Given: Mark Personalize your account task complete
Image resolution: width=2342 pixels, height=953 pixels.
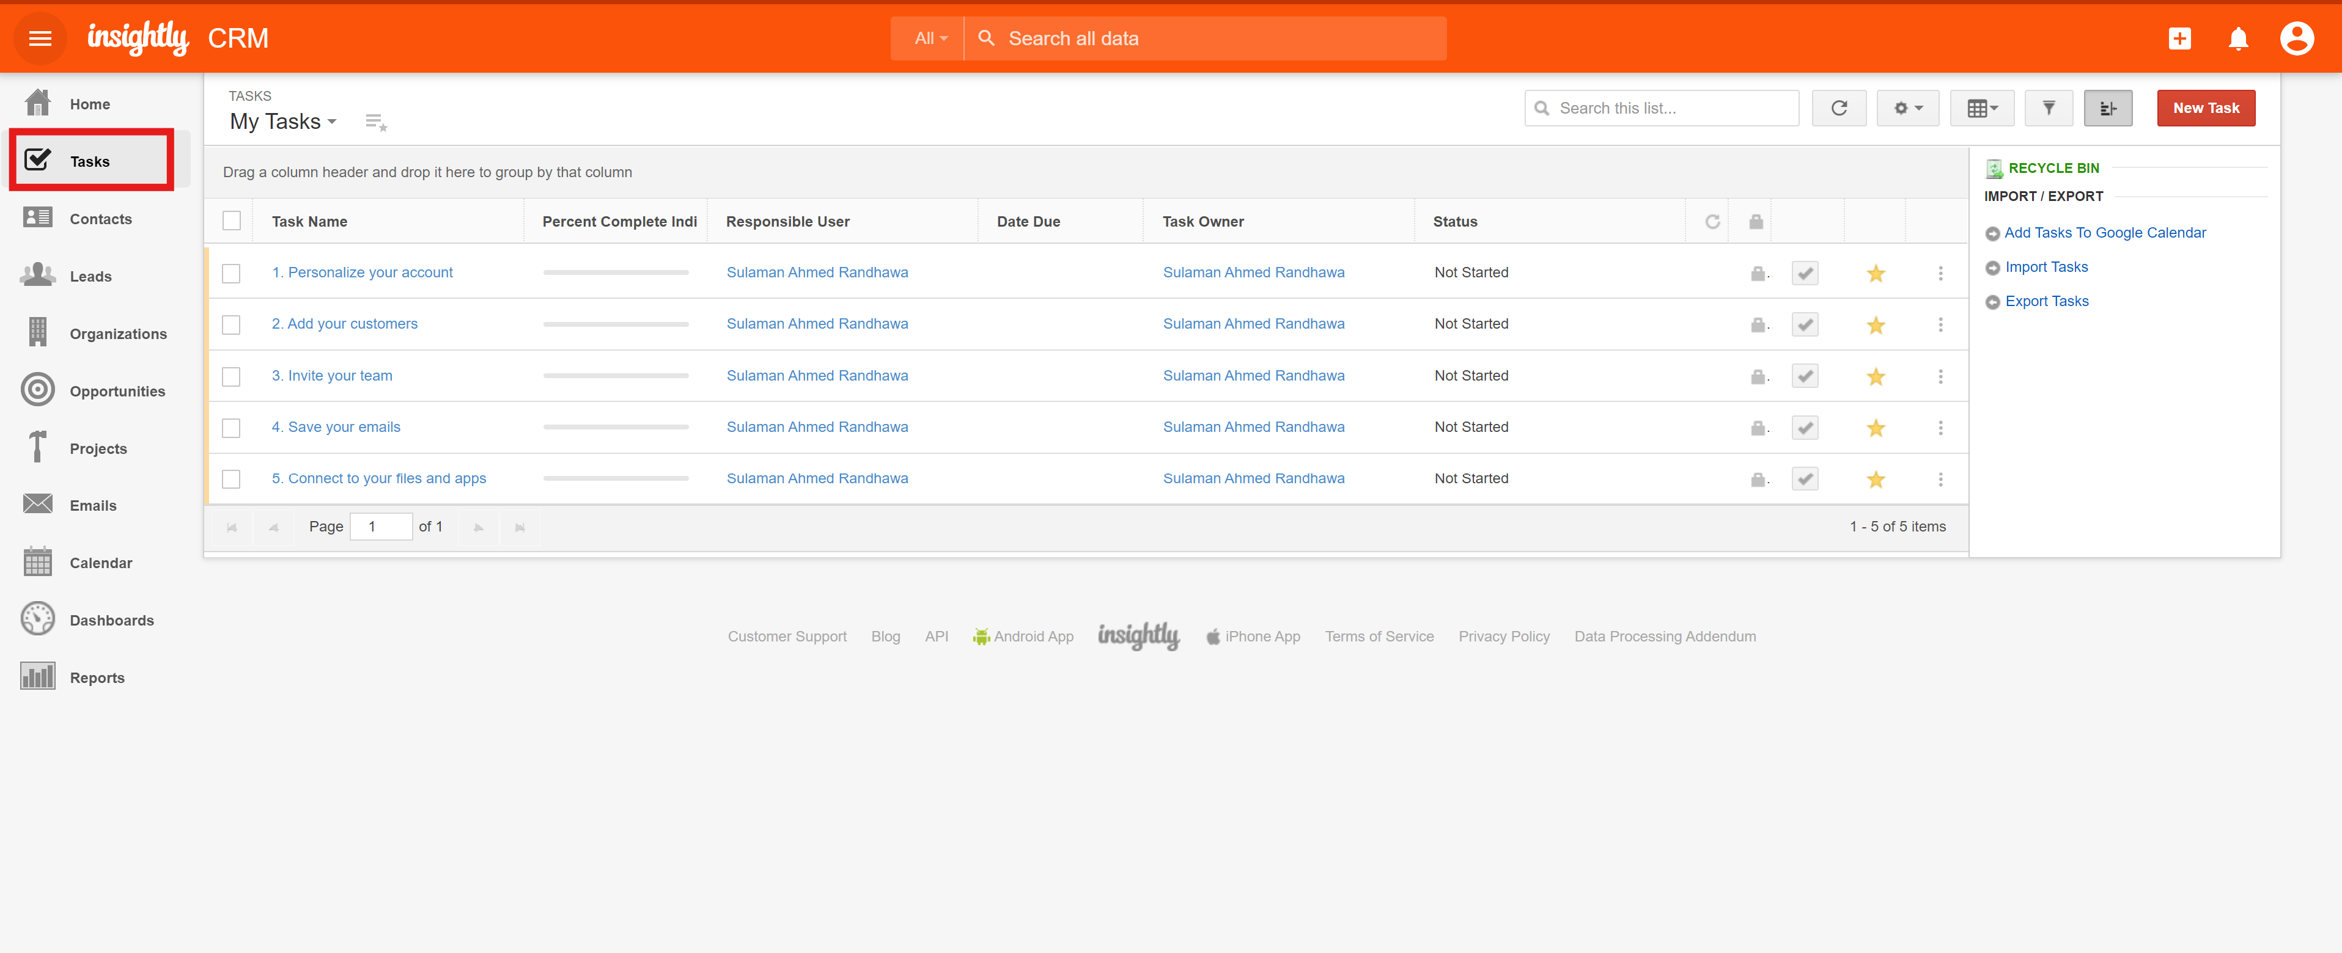Looking at the screenshot, I should (1805, 272).
